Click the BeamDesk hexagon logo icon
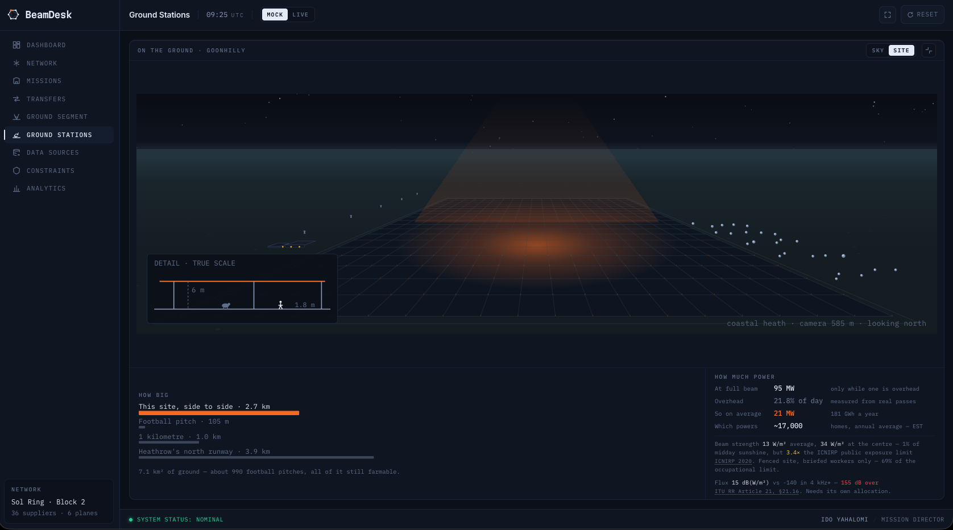The image size is (953, 530). coord(13,15)
